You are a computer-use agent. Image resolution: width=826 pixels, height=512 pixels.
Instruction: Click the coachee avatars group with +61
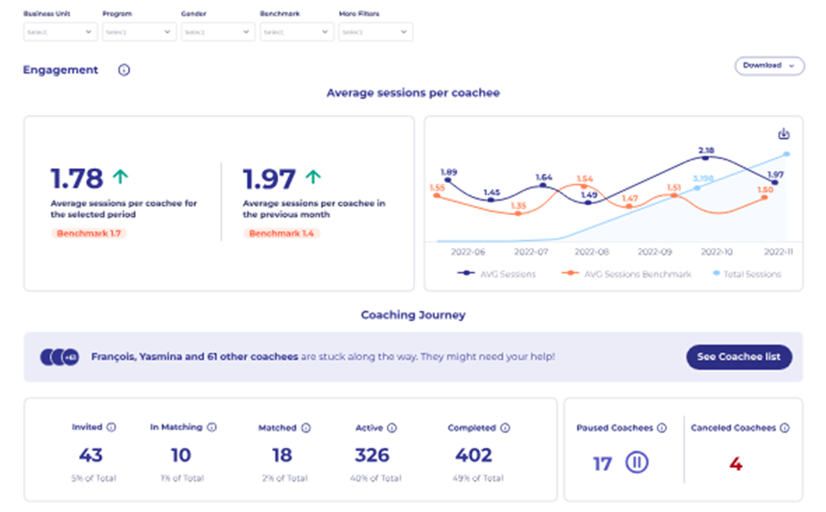60,357
